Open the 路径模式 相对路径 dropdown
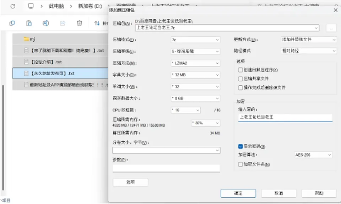 click(308, 51)
